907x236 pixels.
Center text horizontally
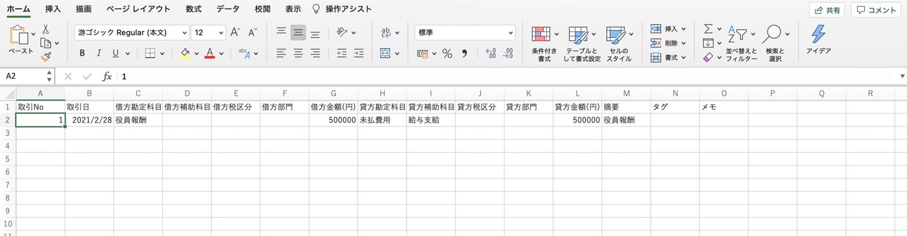click(298, 54)
